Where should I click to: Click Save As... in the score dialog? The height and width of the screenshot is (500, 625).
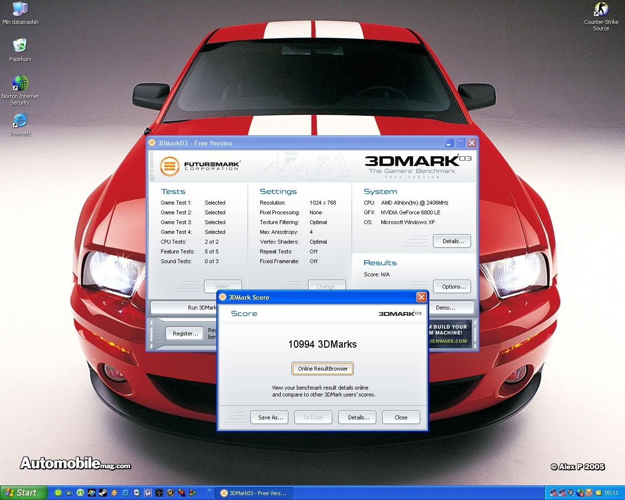pyautogui.click(x=270, y=417)
